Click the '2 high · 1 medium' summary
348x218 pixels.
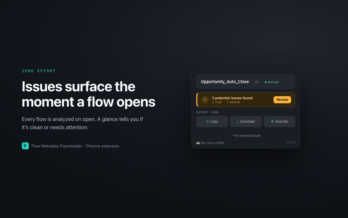point(226,102)
